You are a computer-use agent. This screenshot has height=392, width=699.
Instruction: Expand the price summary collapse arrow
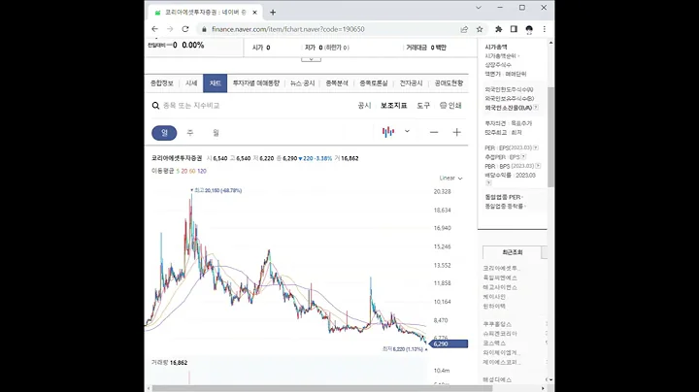click(x=311, y=59)
